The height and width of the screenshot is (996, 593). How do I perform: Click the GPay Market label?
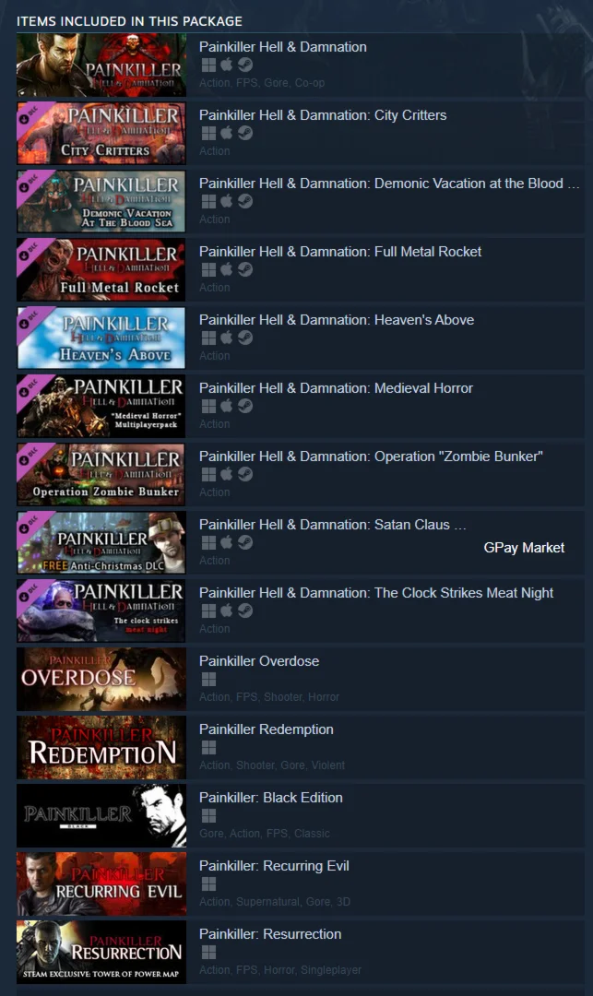click(524, 548)
